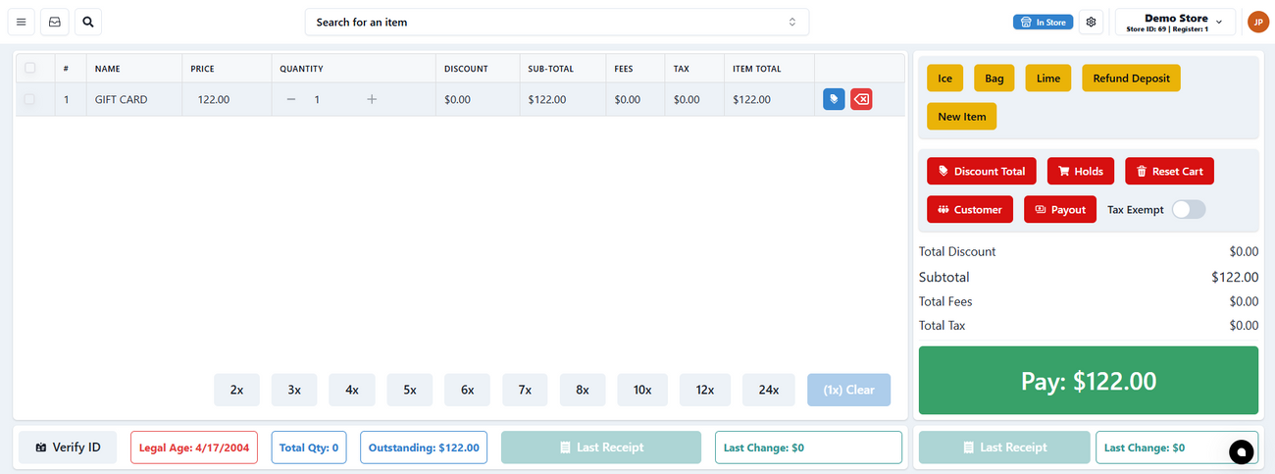Click the Discount Total button
Screen dimensions: 1275x474
click(981, 171)
